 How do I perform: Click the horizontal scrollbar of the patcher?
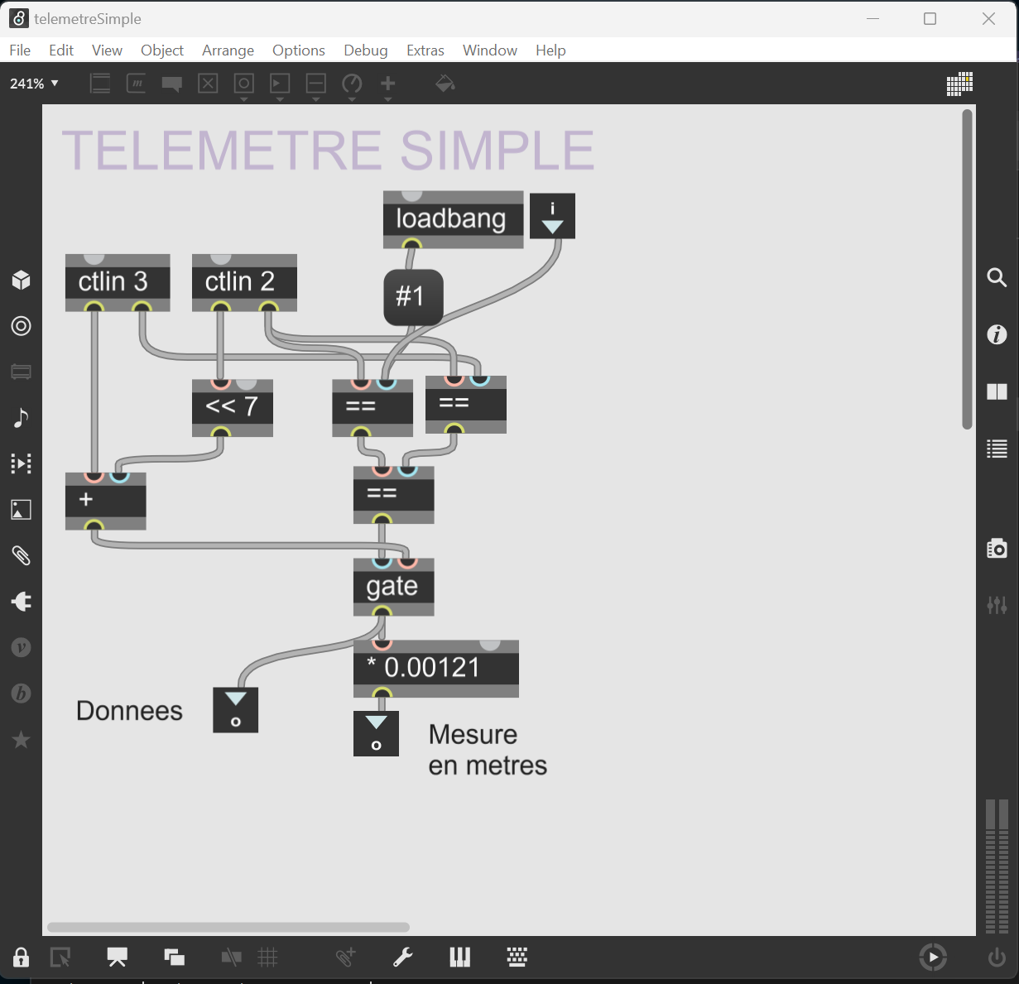[228, 927]
